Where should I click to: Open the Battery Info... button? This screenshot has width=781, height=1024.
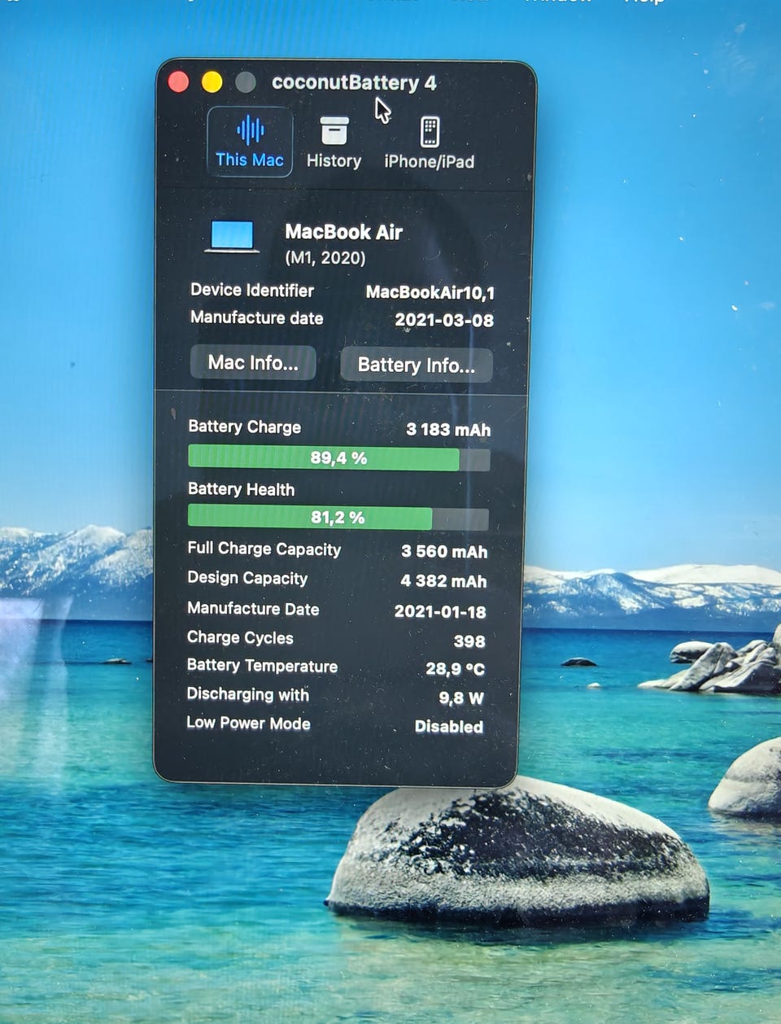tap(416, 365)
